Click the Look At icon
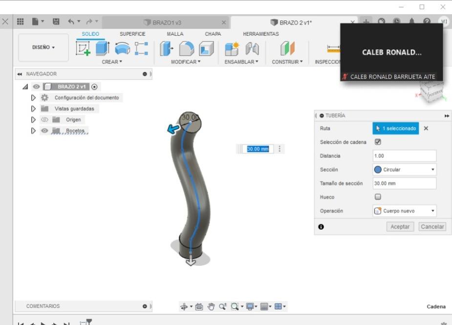 pyautogui.click(x=199, y=306)
